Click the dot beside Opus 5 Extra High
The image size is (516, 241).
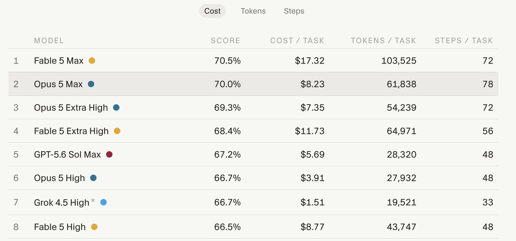point(116,107)
